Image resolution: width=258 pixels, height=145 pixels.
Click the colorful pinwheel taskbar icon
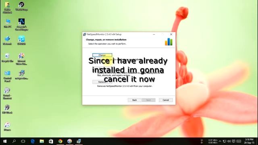pyautogui.click(x=69, y=141)
